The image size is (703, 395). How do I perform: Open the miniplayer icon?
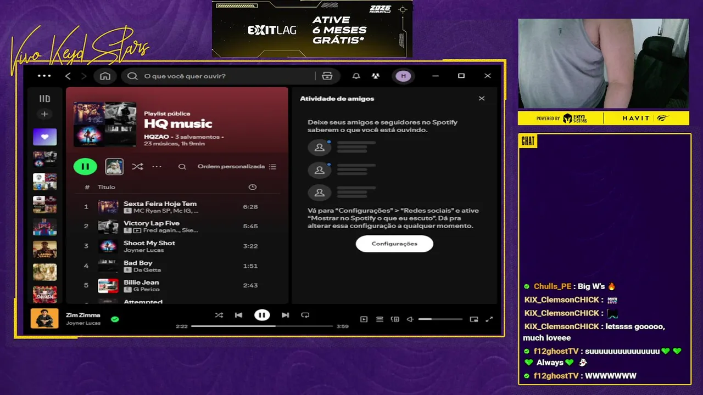(474, 319)
